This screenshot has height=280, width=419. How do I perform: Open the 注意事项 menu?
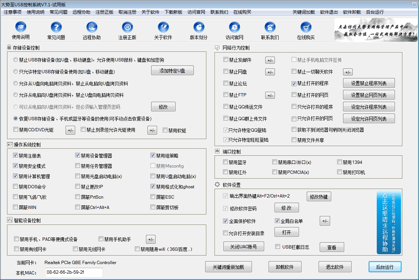[x=12, y=12]
